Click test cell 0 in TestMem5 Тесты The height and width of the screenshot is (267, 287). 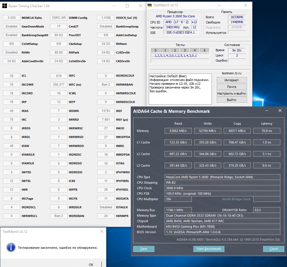pos(156,50)
